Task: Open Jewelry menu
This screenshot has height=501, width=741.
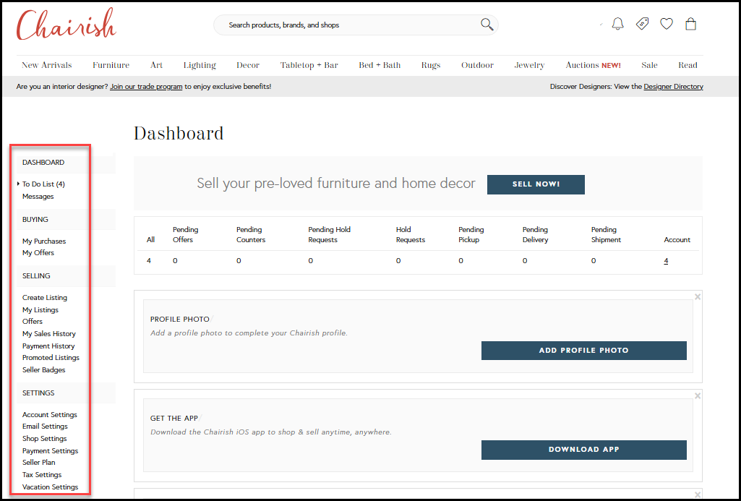Action: point(529,65)
